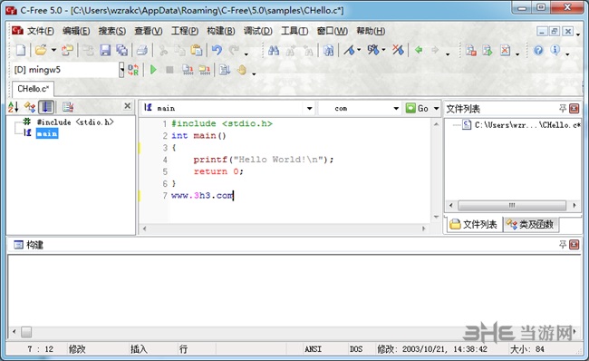The image size is (589, 361).
Task: Open the 工具(T) menu
Action: click(294, 31)
